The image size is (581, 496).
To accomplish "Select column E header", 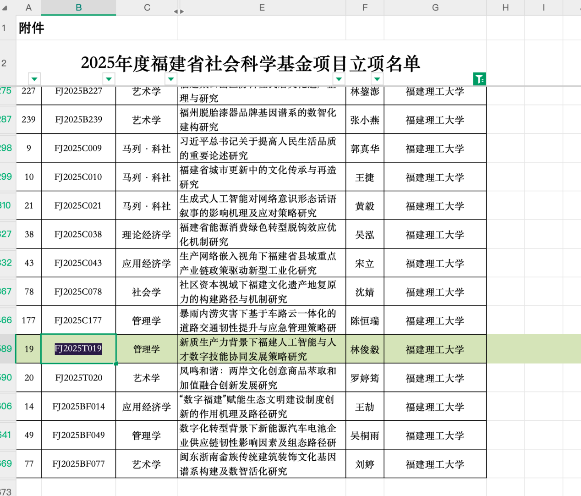I will [x=262, y=7].
